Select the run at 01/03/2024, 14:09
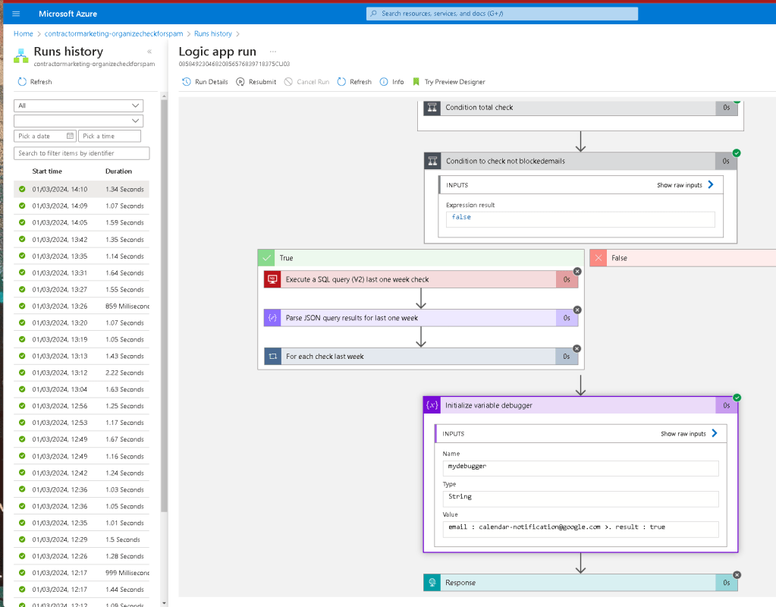 tap(82, 206)
